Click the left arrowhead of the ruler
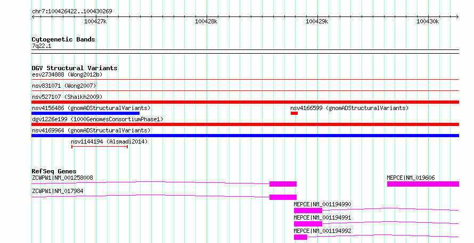The width and height of the screenshot is (474, 243). coord(33,17)
